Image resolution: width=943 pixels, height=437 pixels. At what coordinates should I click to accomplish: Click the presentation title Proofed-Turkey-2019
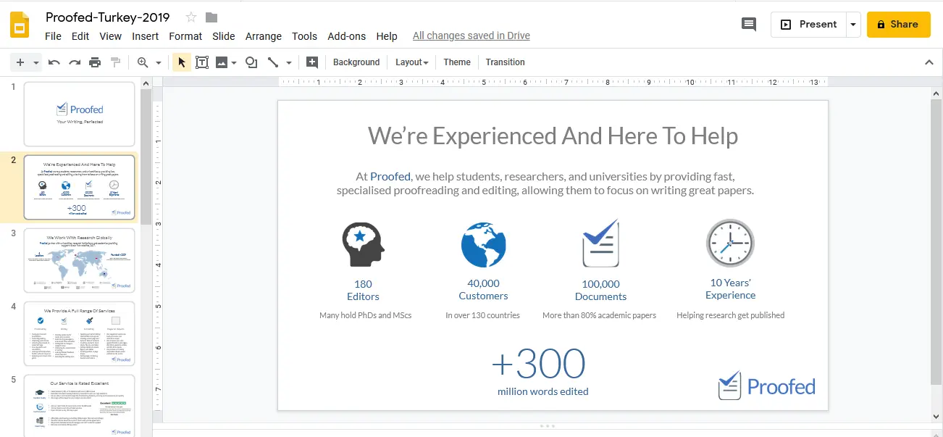pyautogui.click(x=108, y=17)
